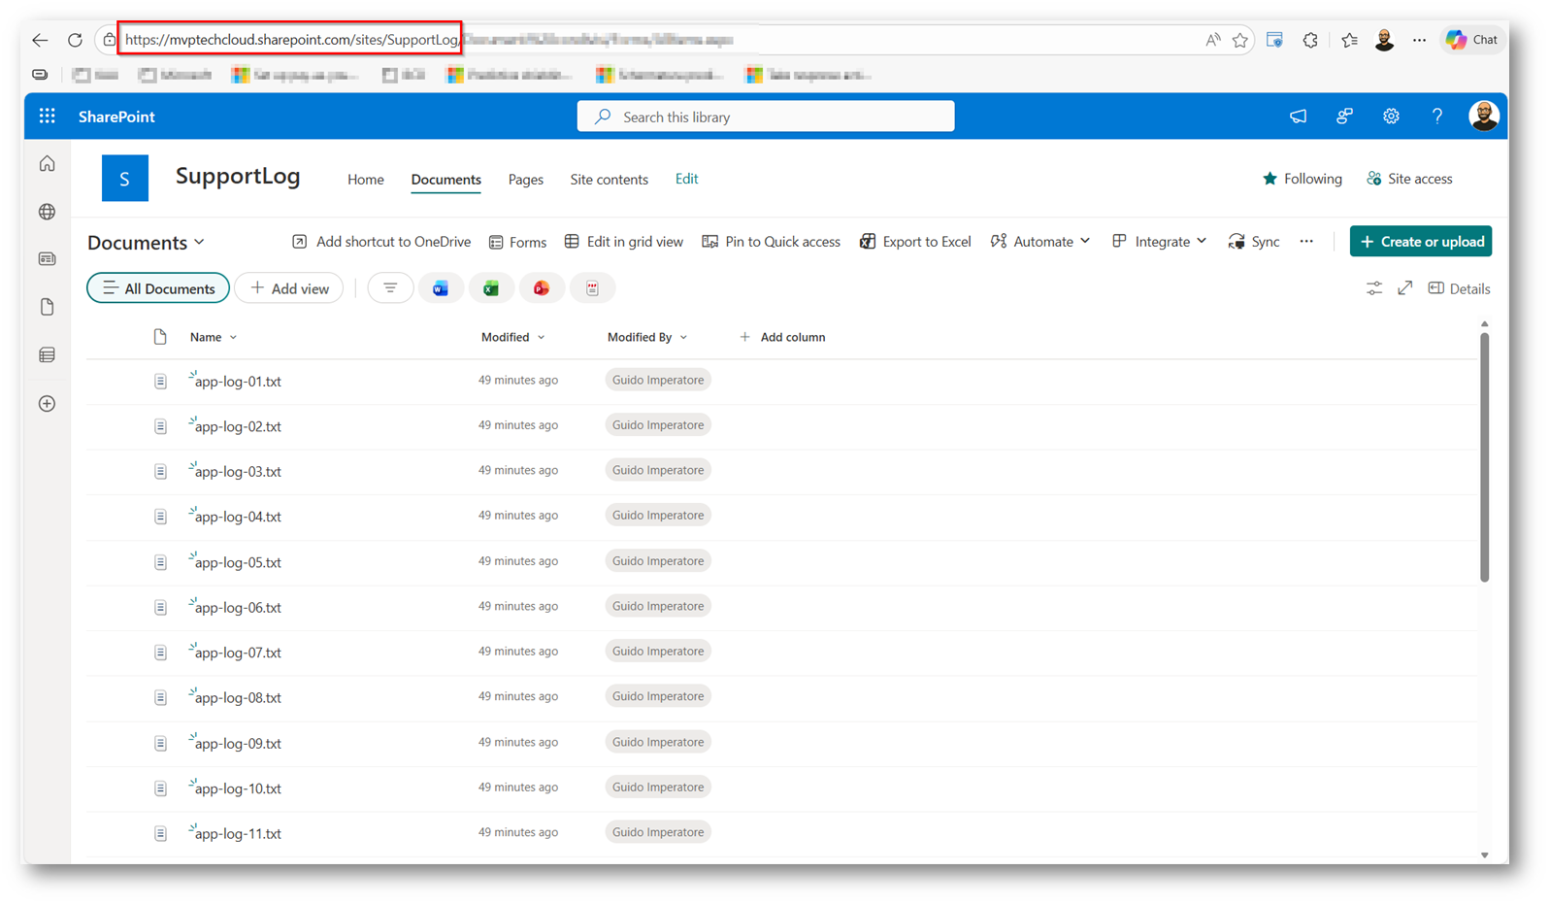
Task: Click the Create or upload button
Action: [x=1420, y=242]
